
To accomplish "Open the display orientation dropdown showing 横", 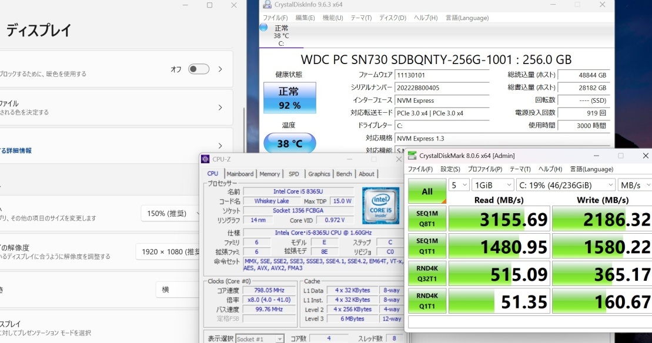I will (178, 290).
